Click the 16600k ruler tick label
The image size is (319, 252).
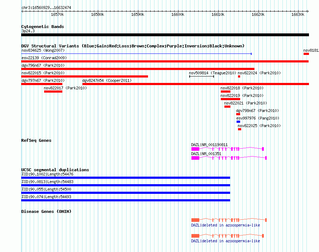coord(178,14)
